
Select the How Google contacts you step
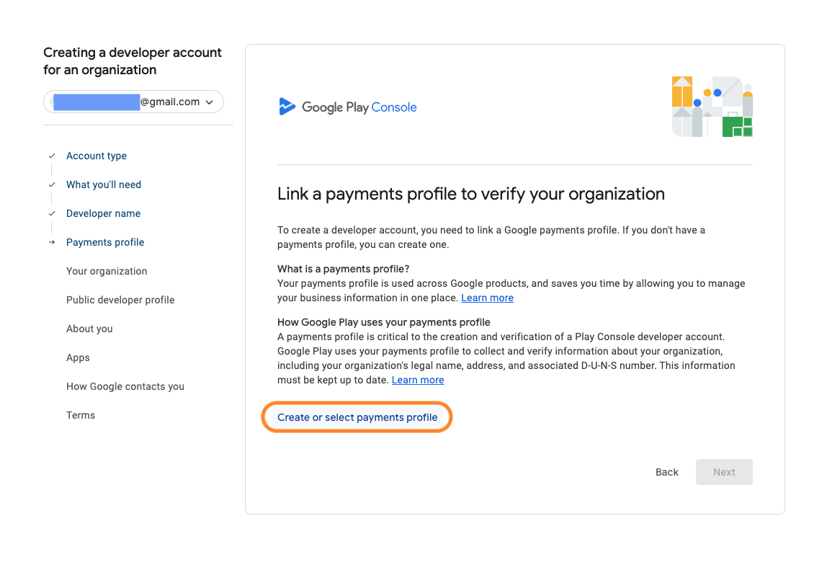pyautogui.click(x=125, y=386)
